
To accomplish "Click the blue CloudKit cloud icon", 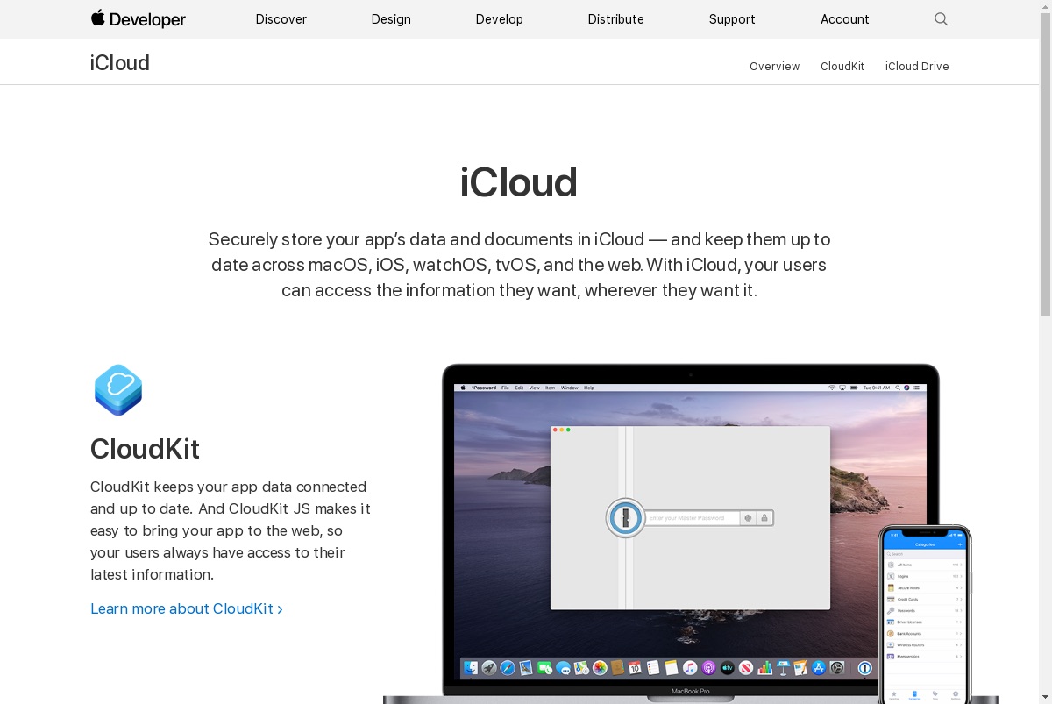I will click(118, 389).
